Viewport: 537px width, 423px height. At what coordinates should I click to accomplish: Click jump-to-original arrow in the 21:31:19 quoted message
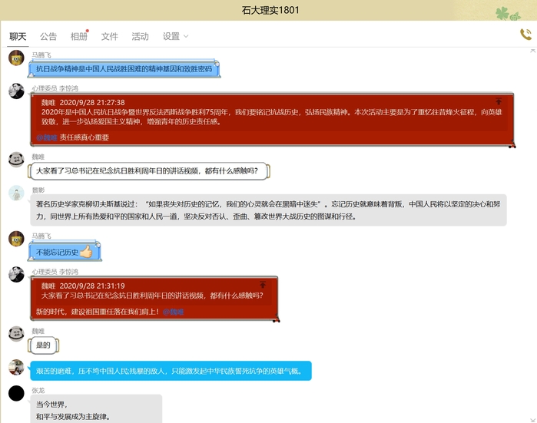(262, 285)
